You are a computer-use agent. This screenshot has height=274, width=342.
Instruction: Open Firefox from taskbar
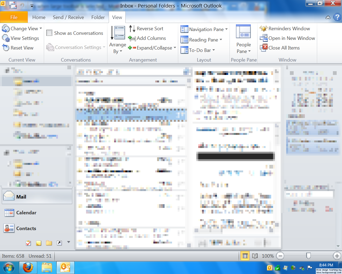click(x=28, y=268)
